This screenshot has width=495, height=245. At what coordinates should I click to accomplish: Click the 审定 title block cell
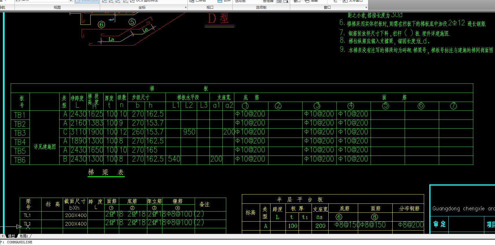click(439, 224)
